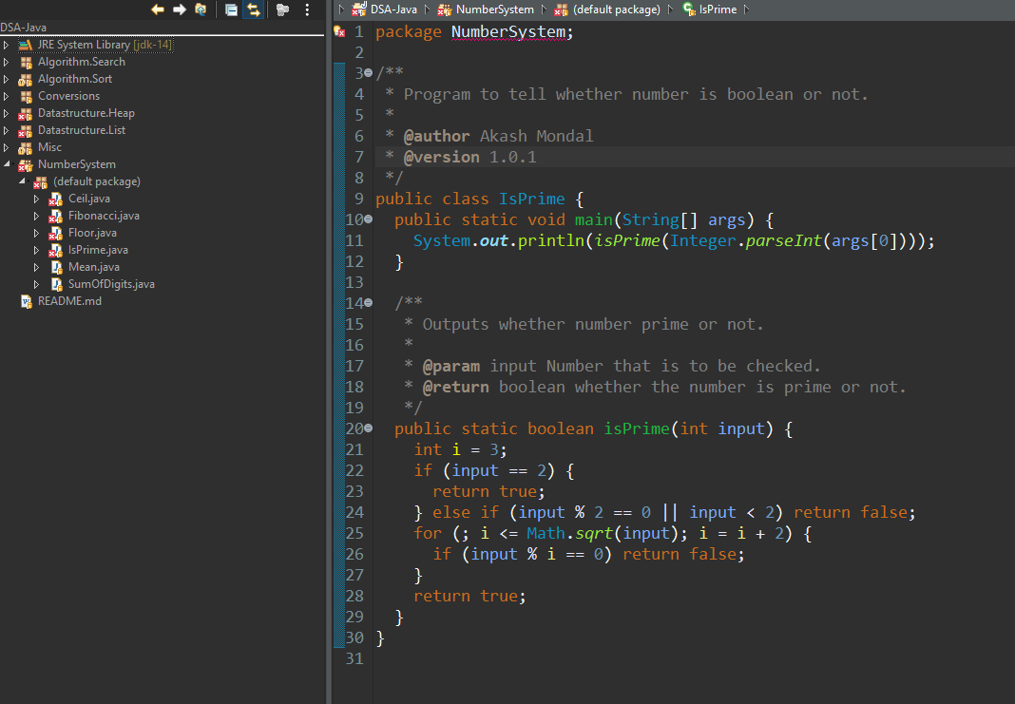Screen dimensions: 1015x704
Task: Click the DSA-Java project icon in breadcrumb
Action: tap(358, 10)
